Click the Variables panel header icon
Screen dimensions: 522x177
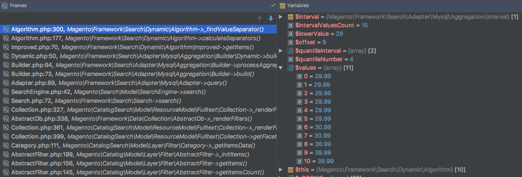pyautogui.click(x=283, y=5)
